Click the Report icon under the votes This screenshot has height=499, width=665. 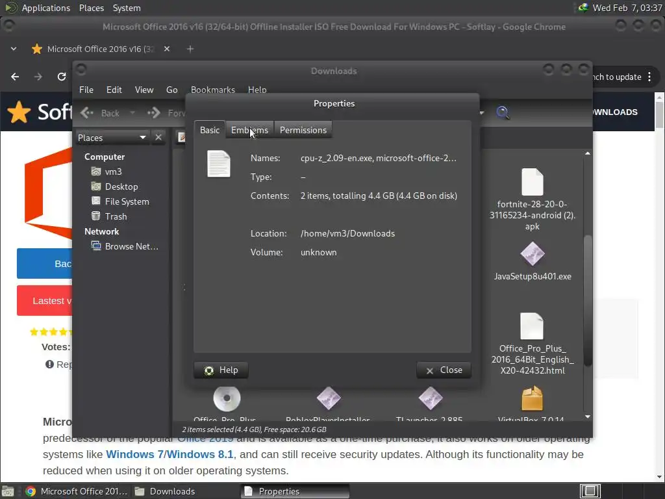coord(49,365)
